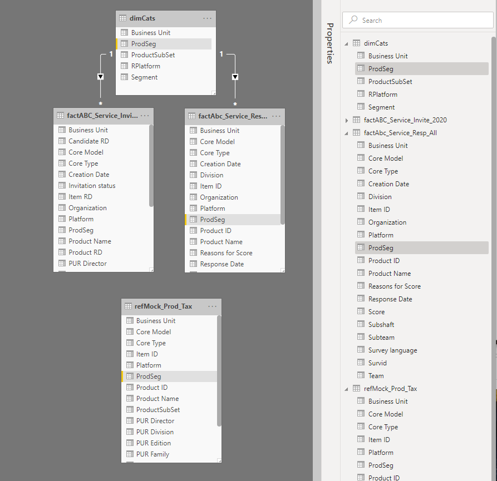
Task: Select PUR Director in refMock_Prod_Tax card
Action: click(155, 421)
